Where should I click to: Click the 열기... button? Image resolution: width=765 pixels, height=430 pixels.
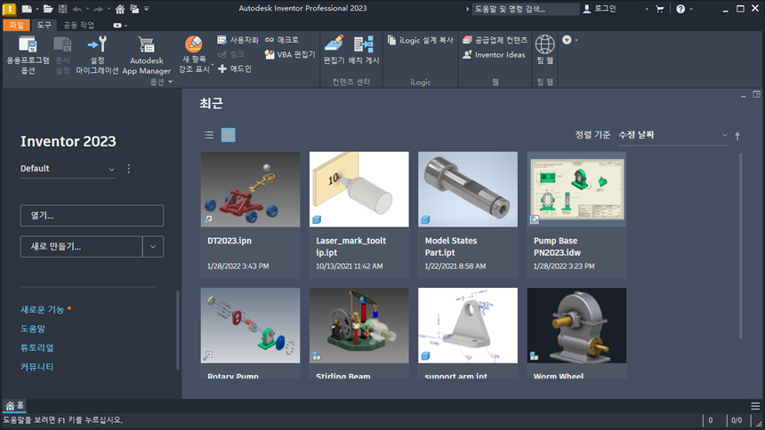[92, 216]
